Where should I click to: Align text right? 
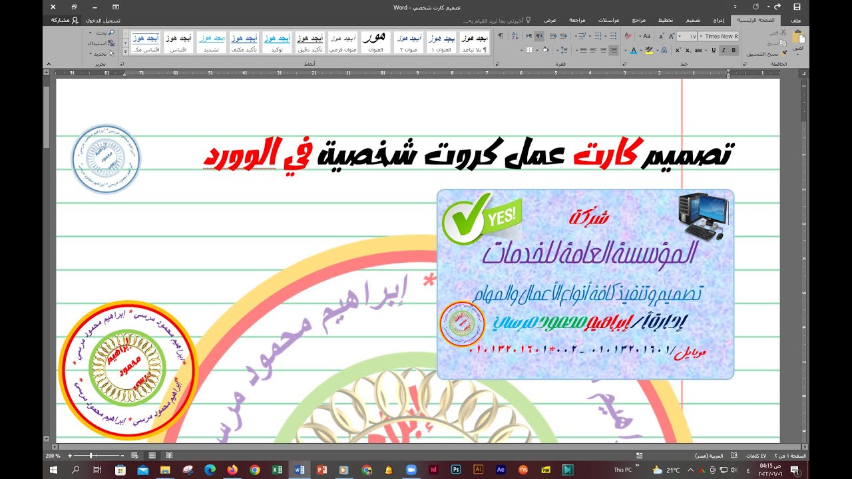[x=614, y=50]
